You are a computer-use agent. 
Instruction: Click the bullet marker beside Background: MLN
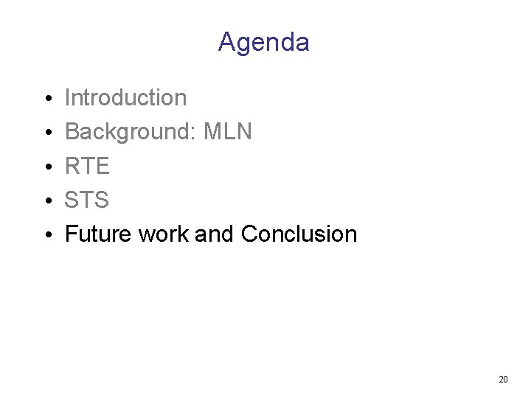coord(47,133)
